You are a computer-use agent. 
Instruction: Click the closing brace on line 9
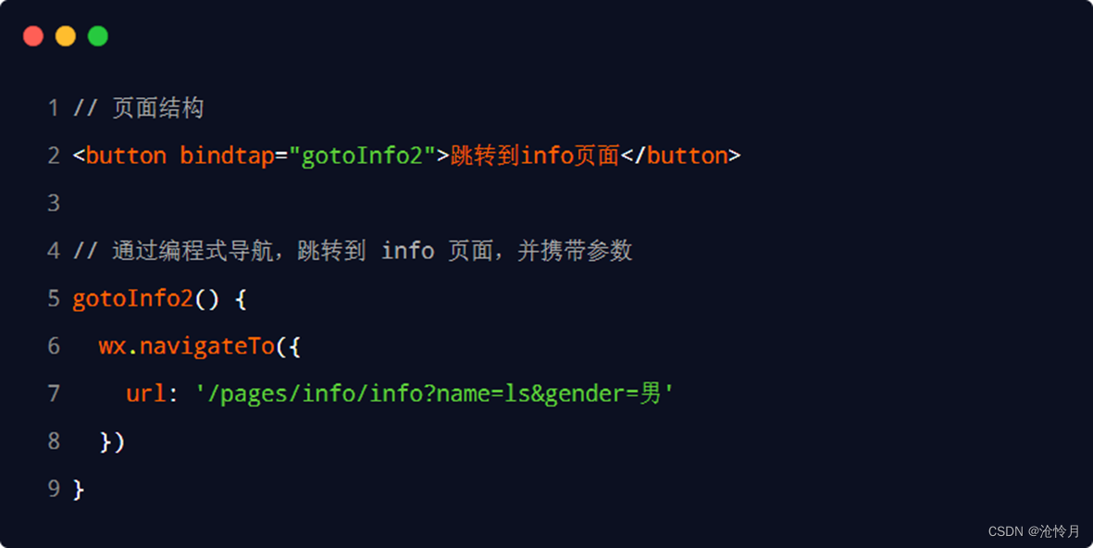(79, 490)
